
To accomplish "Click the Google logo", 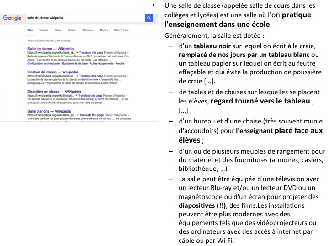I will click(12, 18).
